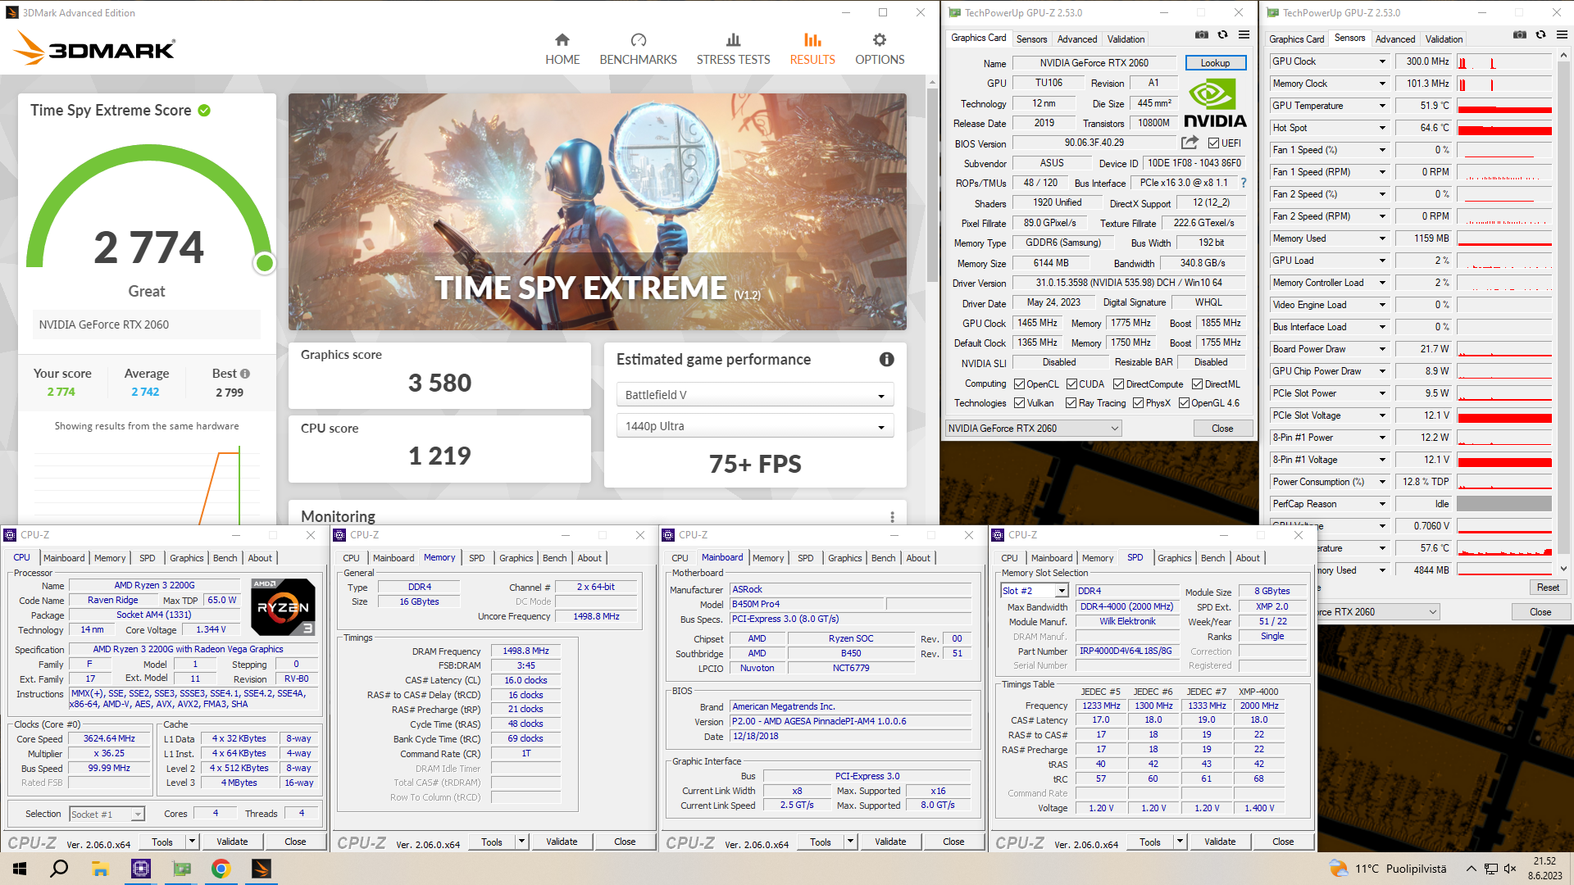Click Tools button in CPU-Z Memory window
The height and width of the screenshot is (885, 1574).
[491, 842]
